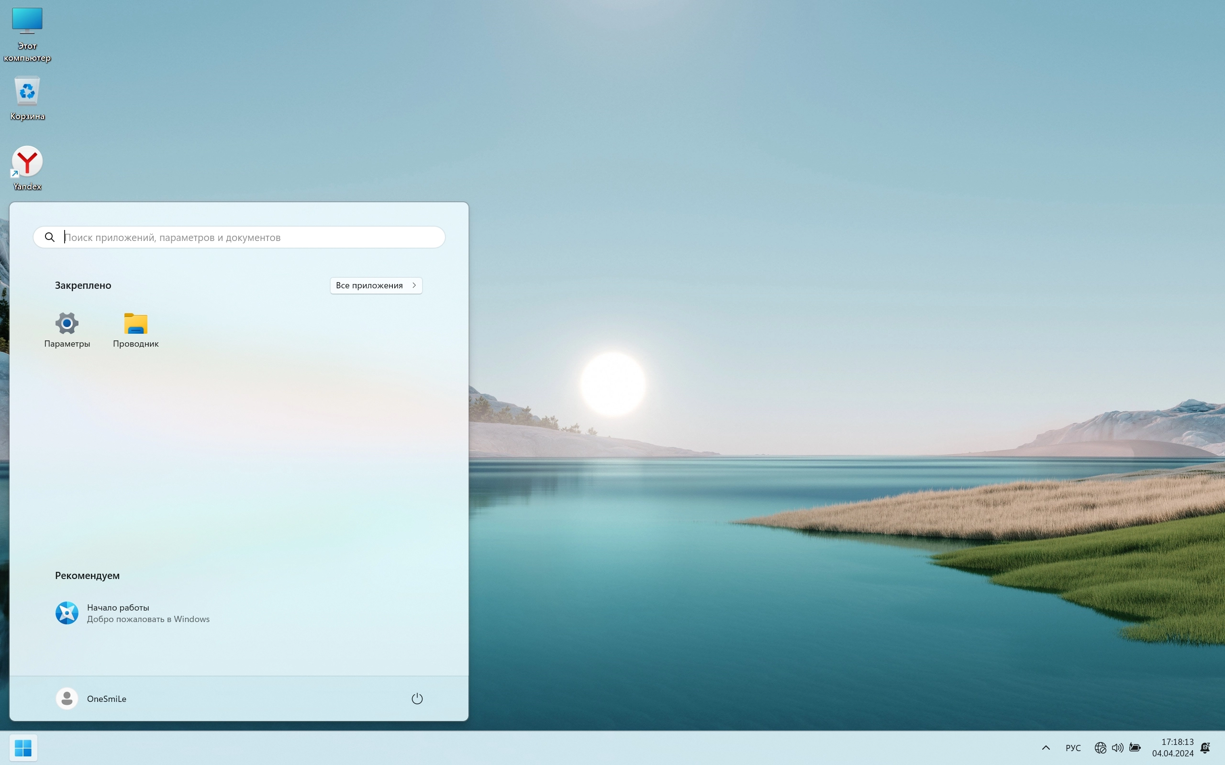This screenshot has height=765, width=1225.
Task: Open the Начало работы recommended item
Action: 133,613
